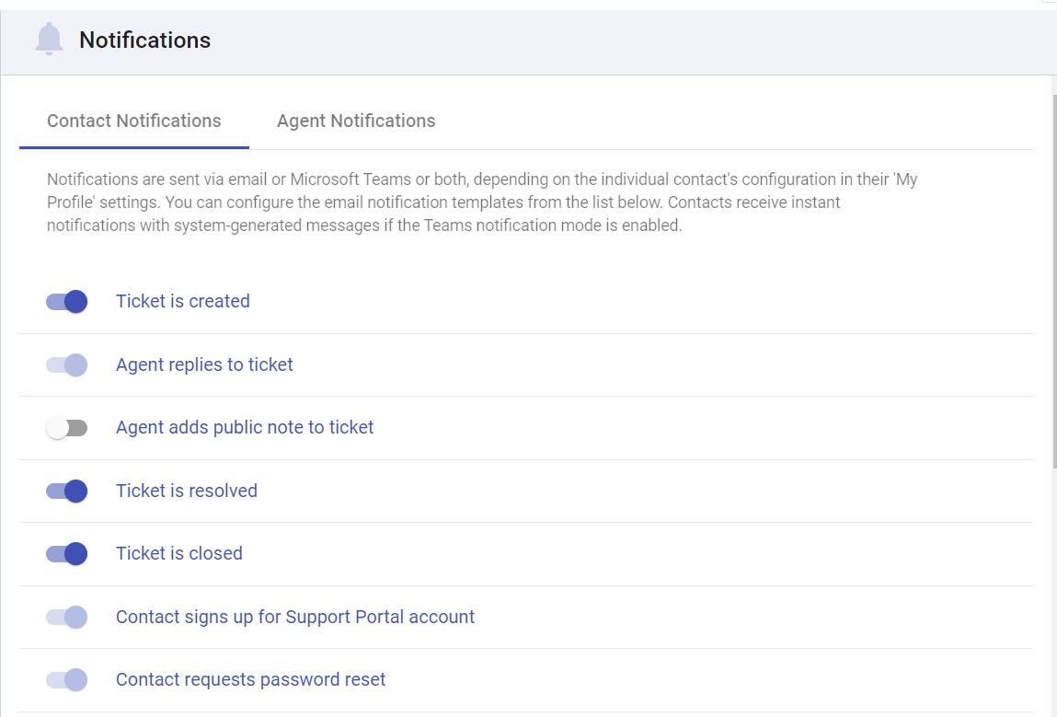Viewport: 1057px width, 717px height.
Task: Toggle the 'Agent replies to ticket' switch
Action: point(66,364)
